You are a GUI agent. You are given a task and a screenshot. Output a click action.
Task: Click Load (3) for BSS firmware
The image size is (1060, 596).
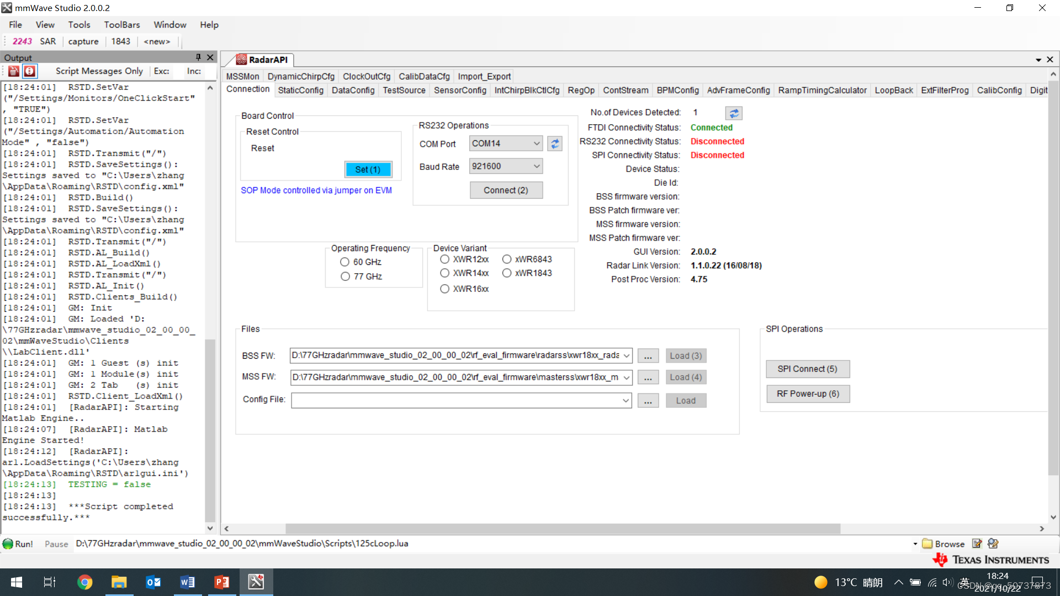(686, 356)
